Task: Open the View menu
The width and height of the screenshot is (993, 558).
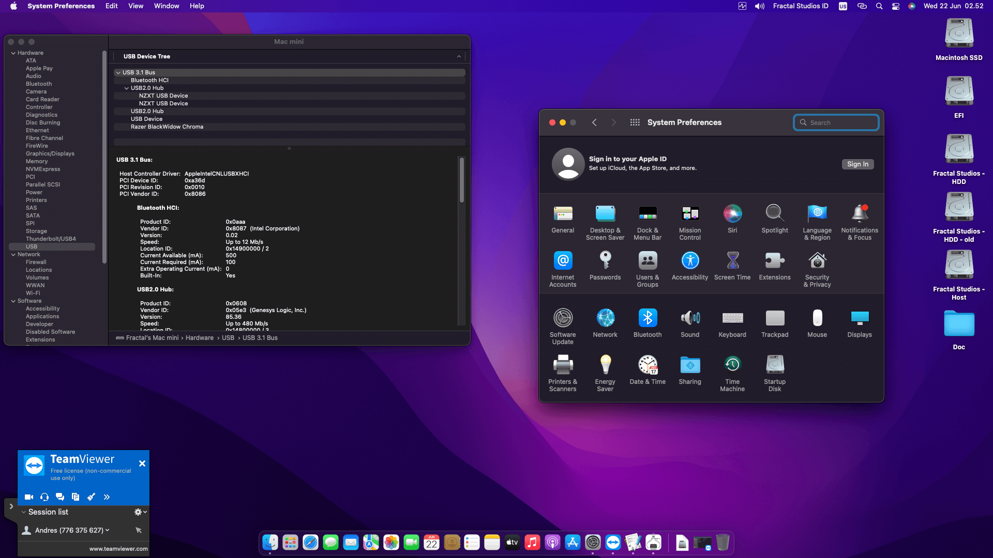Action: (x=136, y=6)
